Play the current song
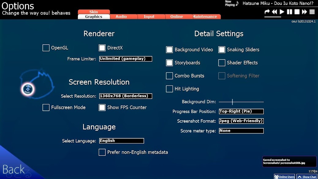Image resolution: width=318 pixels, height=179 pixels. [282, 12]
